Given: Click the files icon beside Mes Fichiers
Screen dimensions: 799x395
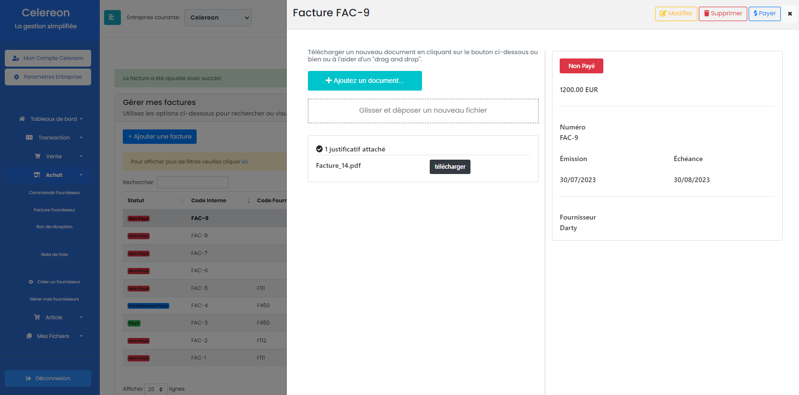Looking at the screenshot, I should [x=29, y=336].
